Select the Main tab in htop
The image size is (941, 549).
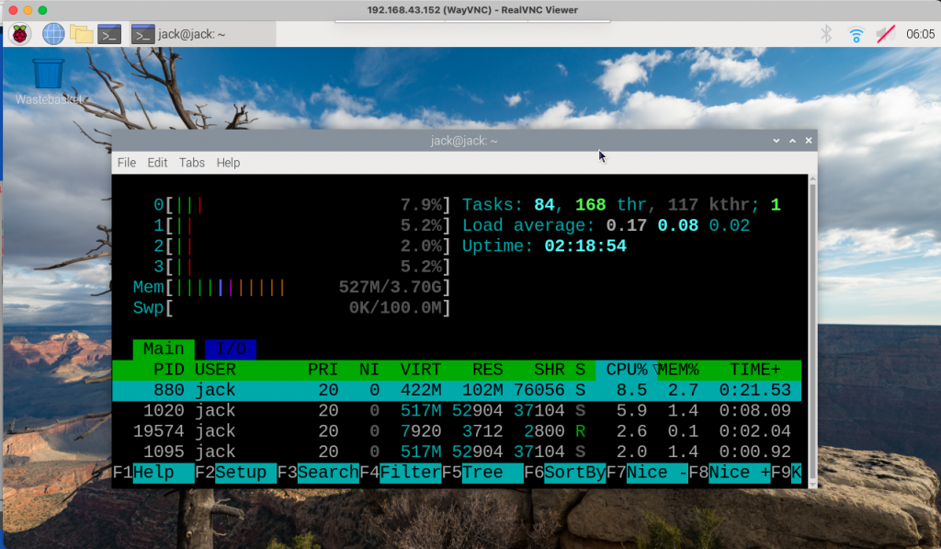[x=164, y=349]
